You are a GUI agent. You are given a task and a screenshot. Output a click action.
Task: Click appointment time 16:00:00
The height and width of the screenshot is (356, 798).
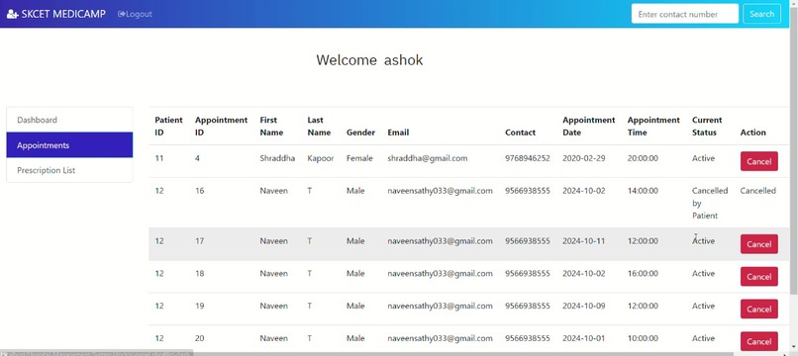(x=643, y=273)
